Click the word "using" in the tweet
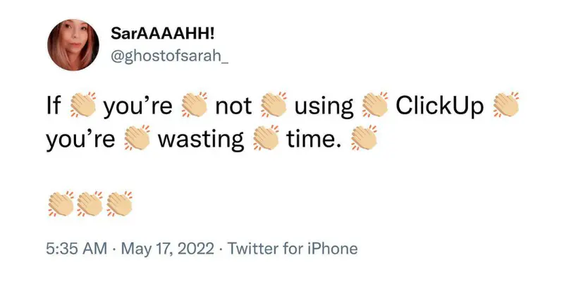571x289 pixels. pos(324,106)
